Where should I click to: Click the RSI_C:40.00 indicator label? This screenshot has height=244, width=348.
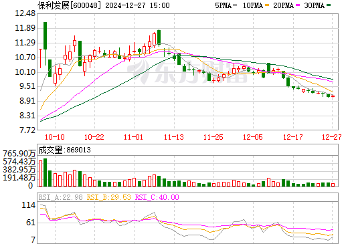(157, 197)
